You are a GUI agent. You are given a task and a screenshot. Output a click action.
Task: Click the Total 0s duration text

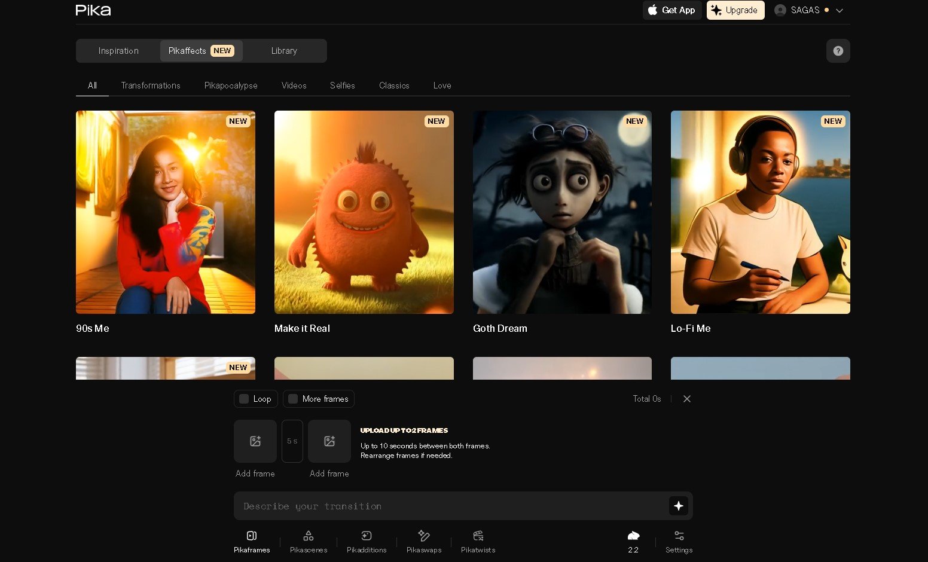647,399
